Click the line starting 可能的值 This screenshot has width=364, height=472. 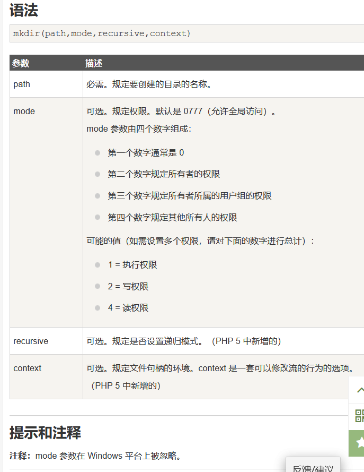point(200,241)
